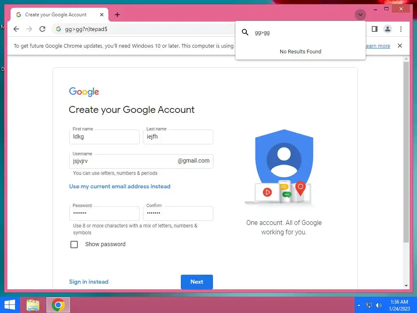Open the tab search dropdown chevron
The image size is (417, 313).
pos(360,15)
